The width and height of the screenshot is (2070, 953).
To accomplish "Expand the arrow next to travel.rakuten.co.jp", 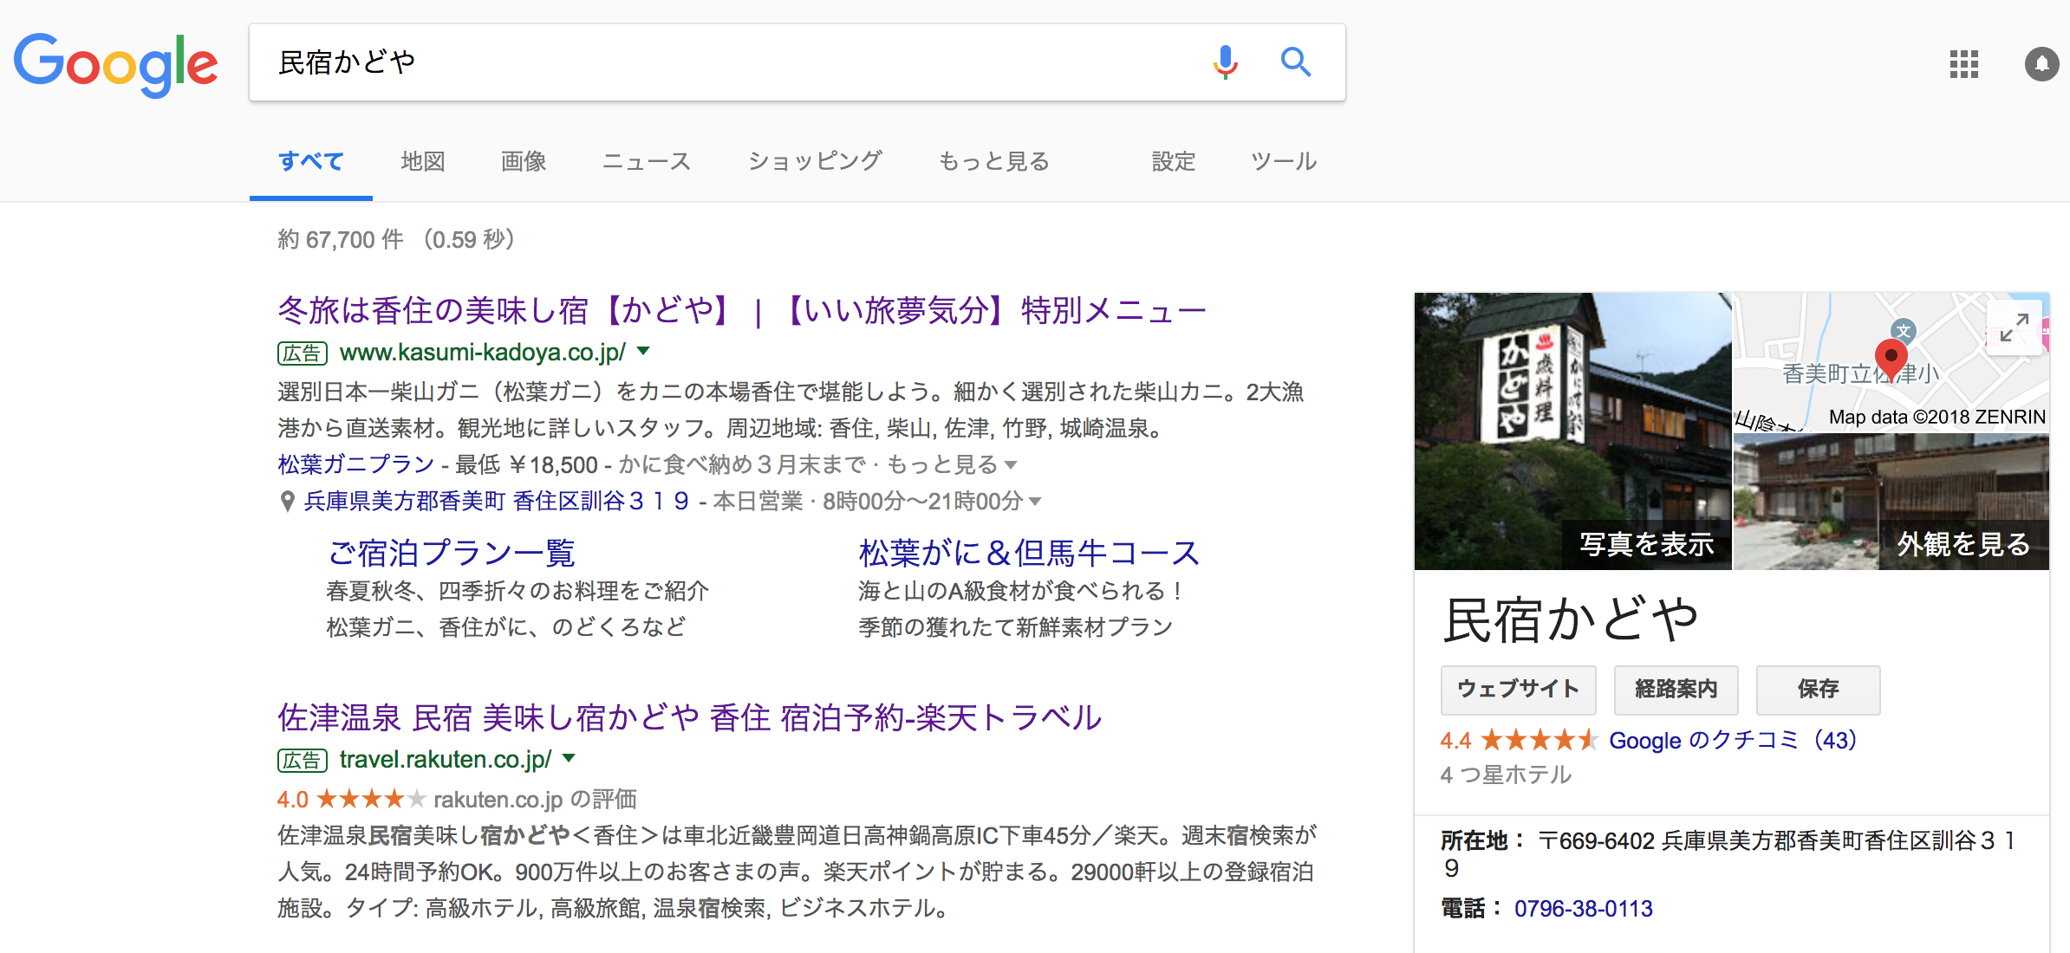I will (569, 758).
